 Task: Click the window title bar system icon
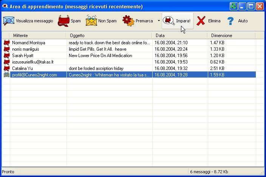pyautogui.click(x=5, y=6)
